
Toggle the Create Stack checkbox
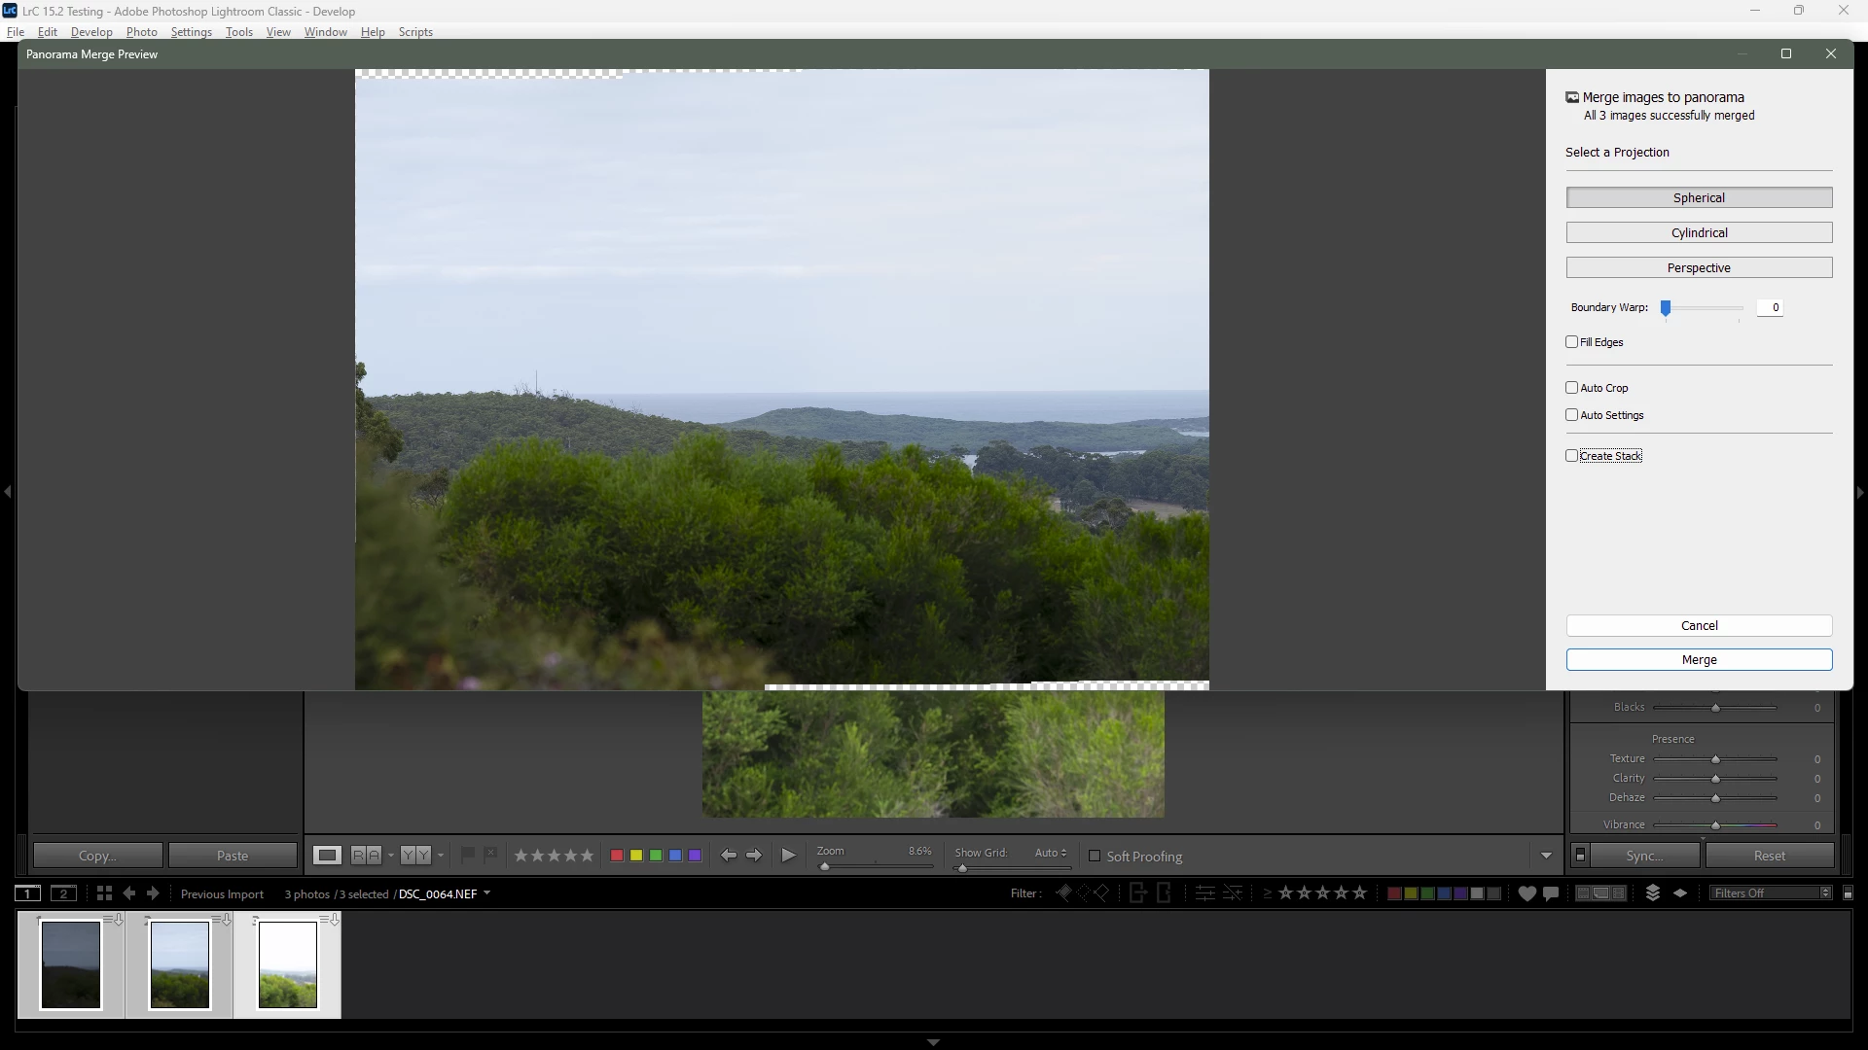[1571, 456]
